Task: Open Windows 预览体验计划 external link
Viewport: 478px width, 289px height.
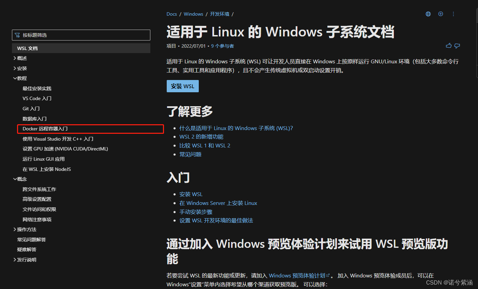Action: point(299,275)
